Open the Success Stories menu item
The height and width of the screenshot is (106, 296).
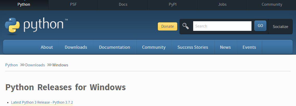(x=193, y=47)
